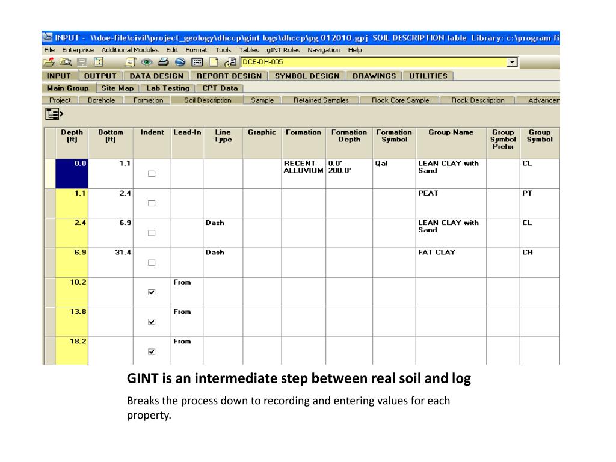The image size is (616, 462).
Task: Select the depth 0.0 highlighted cell
Action: point(72,174)
